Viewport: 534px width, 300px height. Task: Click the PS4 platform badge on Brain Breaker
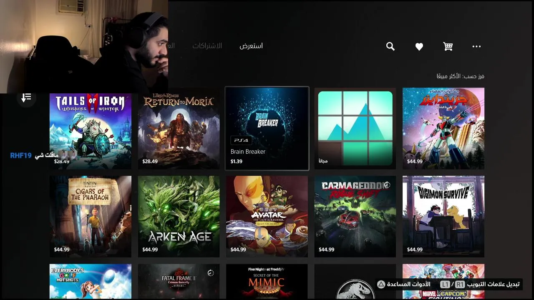(241, 140)
